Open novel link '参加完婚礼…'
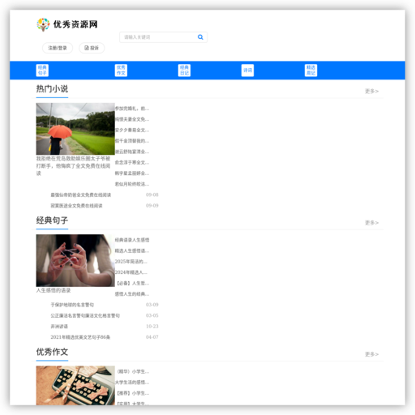The width and height of the screenshot is (415, 415). tap(132, 109)
